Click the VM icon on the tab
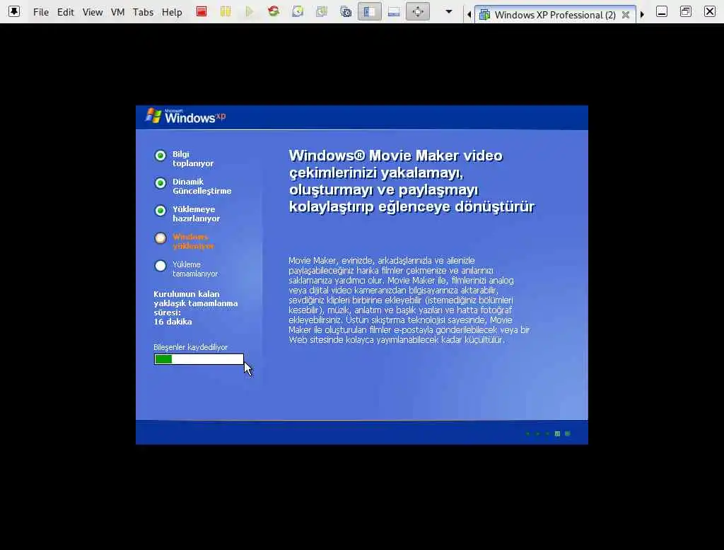Viewport: 724px width, 550px height. (484, 15)
